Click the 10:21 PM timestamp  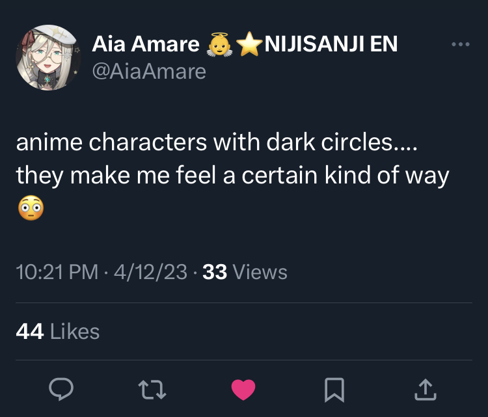click(57, 271)
